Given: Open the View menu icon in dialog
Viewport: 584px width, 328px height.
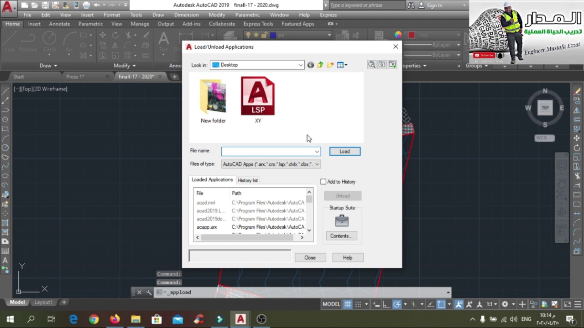Looking at the screenshot, I should (x=342, y=65).
